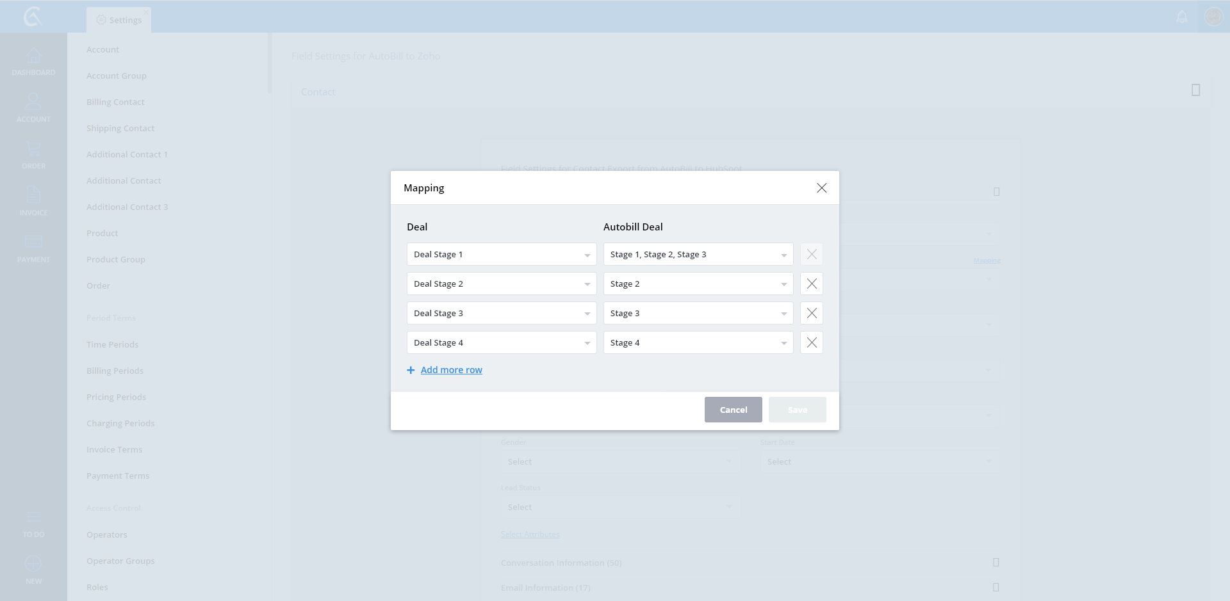The height and width of the screenshot is (601, 1230).
Task: Close the Mapping dialog with the X
Action: coord(821,188)
